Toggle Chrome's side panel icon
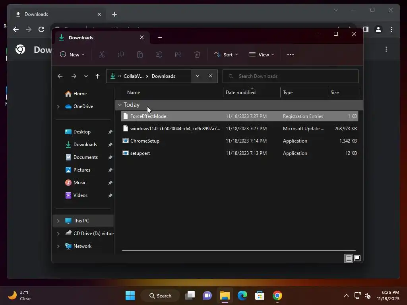Image resolution: width=407 pixels, height=305 pixels. coord(366,29)
